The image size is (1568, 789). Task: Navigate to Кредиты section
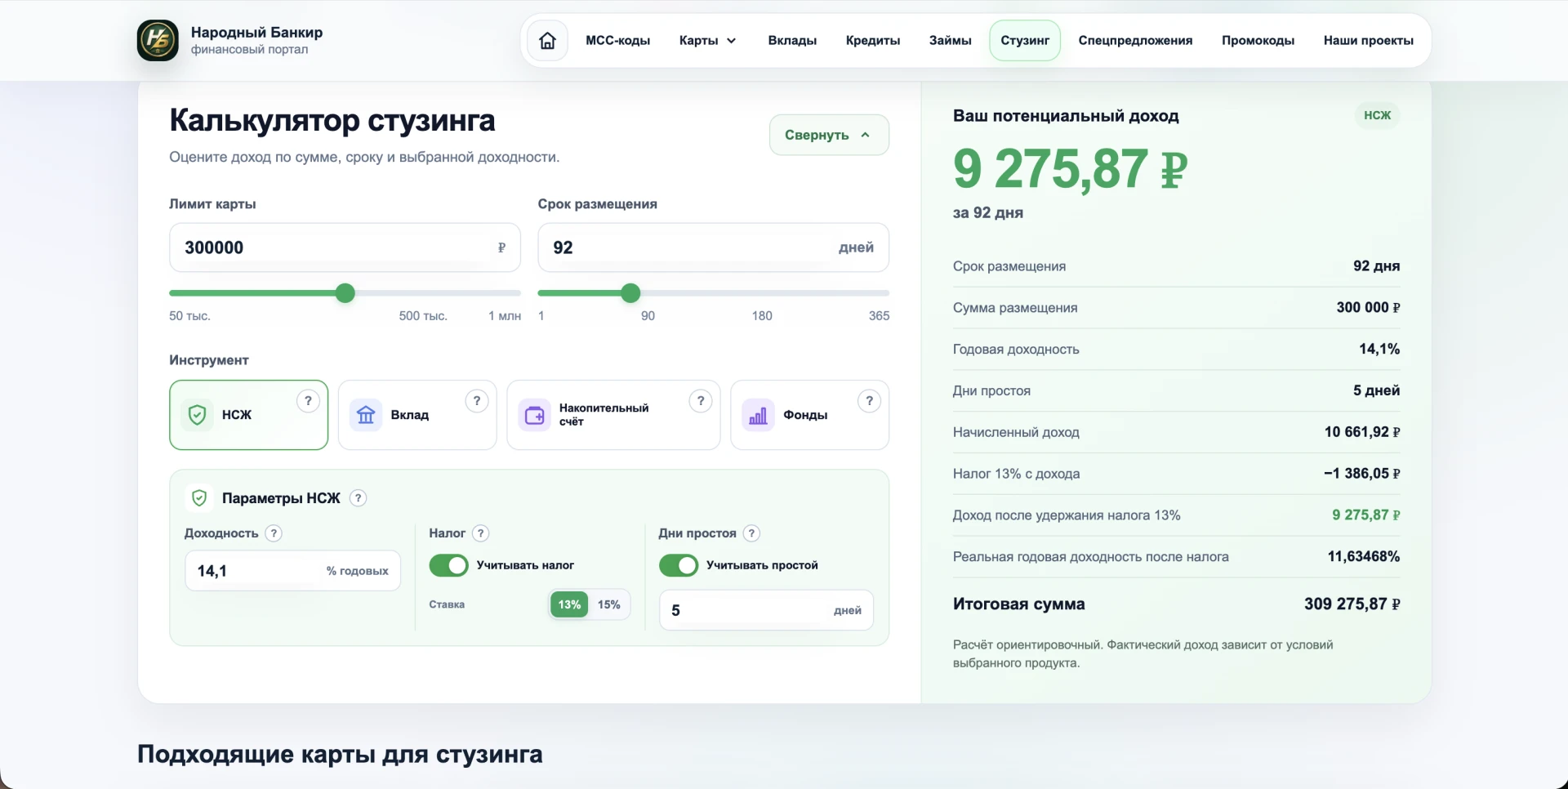tap(873, 41)
